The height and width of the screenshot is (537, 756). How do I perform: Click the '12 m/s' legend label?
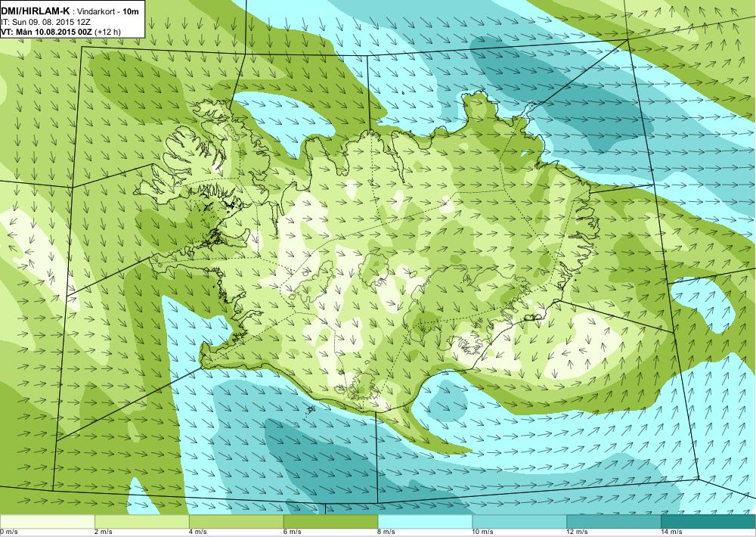[x=577, y=532]
